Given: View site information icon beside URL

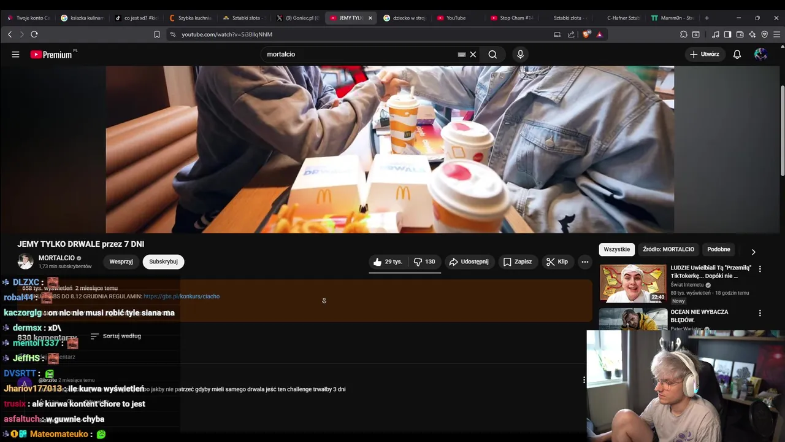Looking at the screenshot, I should (172, 34).
